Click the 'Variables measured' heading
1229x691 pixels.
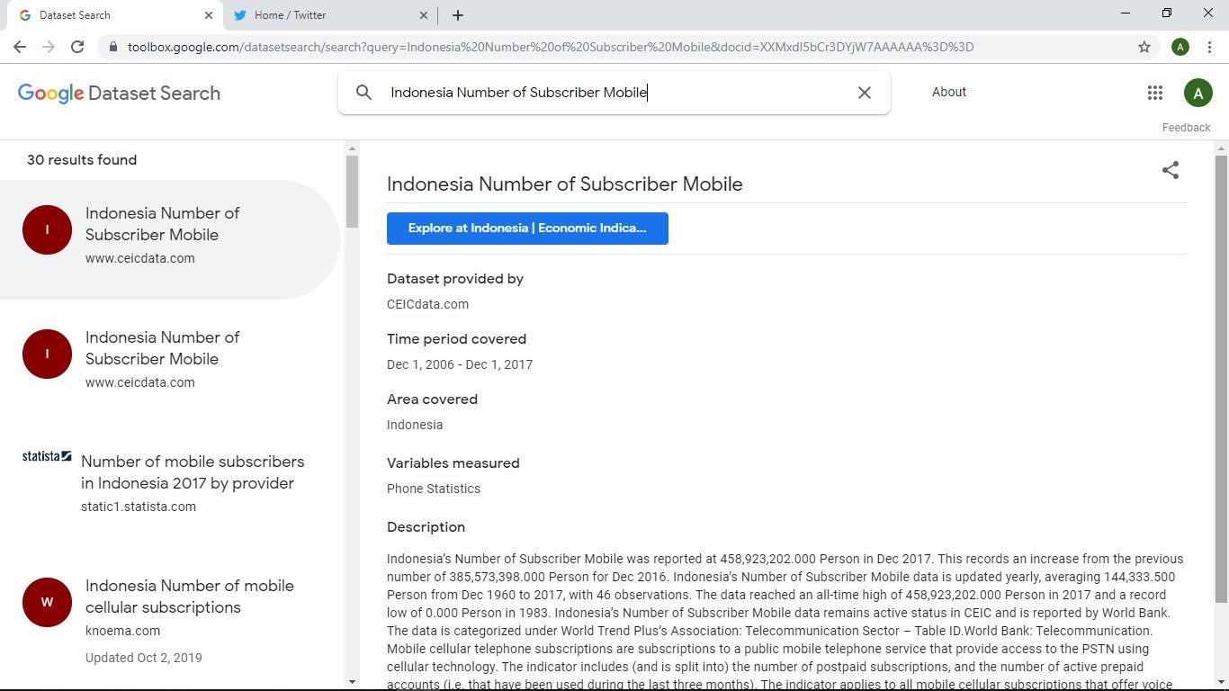point(453,463)
